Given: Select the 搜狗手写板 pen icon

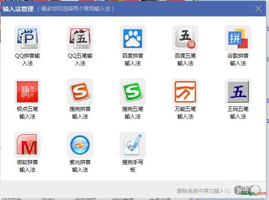Looking at the screenshot, I should pos(133,145).
